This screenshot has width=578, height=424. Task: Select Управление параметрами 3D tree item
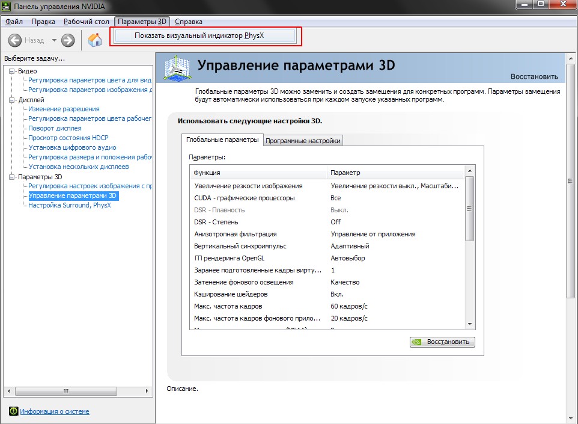click(x=73, y=195)
